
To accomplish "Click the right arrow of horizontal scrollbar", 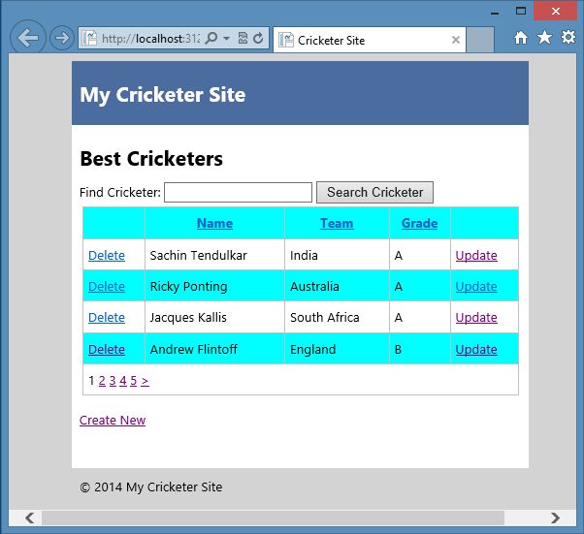I will [x=555, y=518].
